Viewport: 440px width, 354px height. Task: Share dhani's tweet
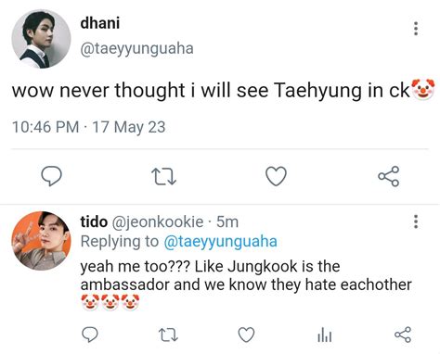pos(389,176)
